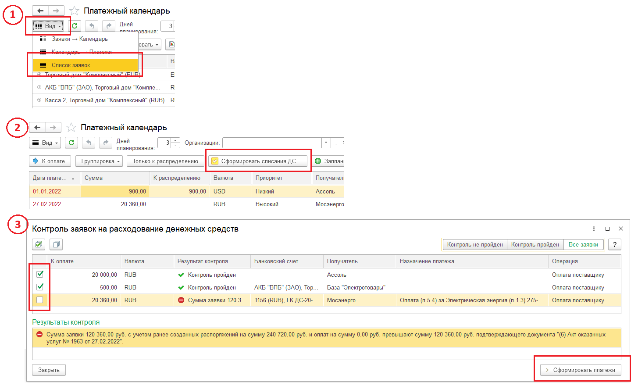Screen dimensions: 638x386
Task: Click Сформировать платежи button
Action: pos(580,370)
